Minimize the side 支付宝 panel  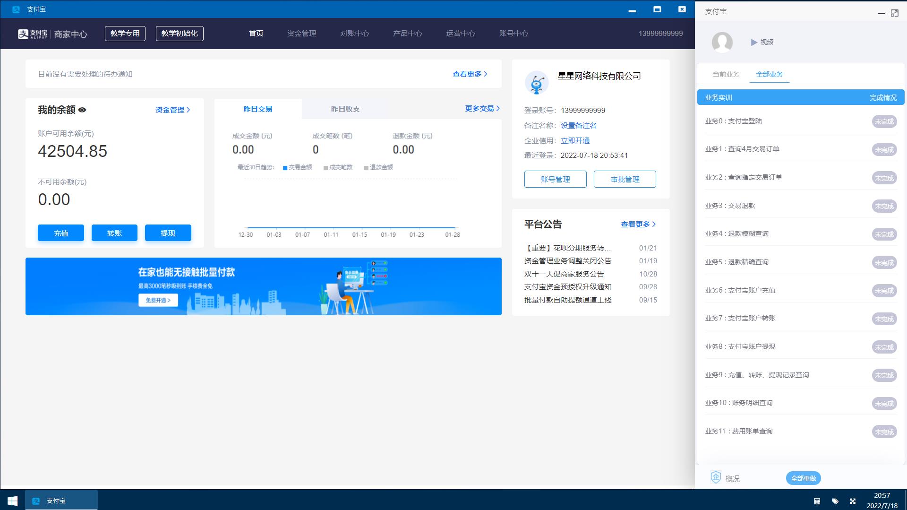coord(881,13)
